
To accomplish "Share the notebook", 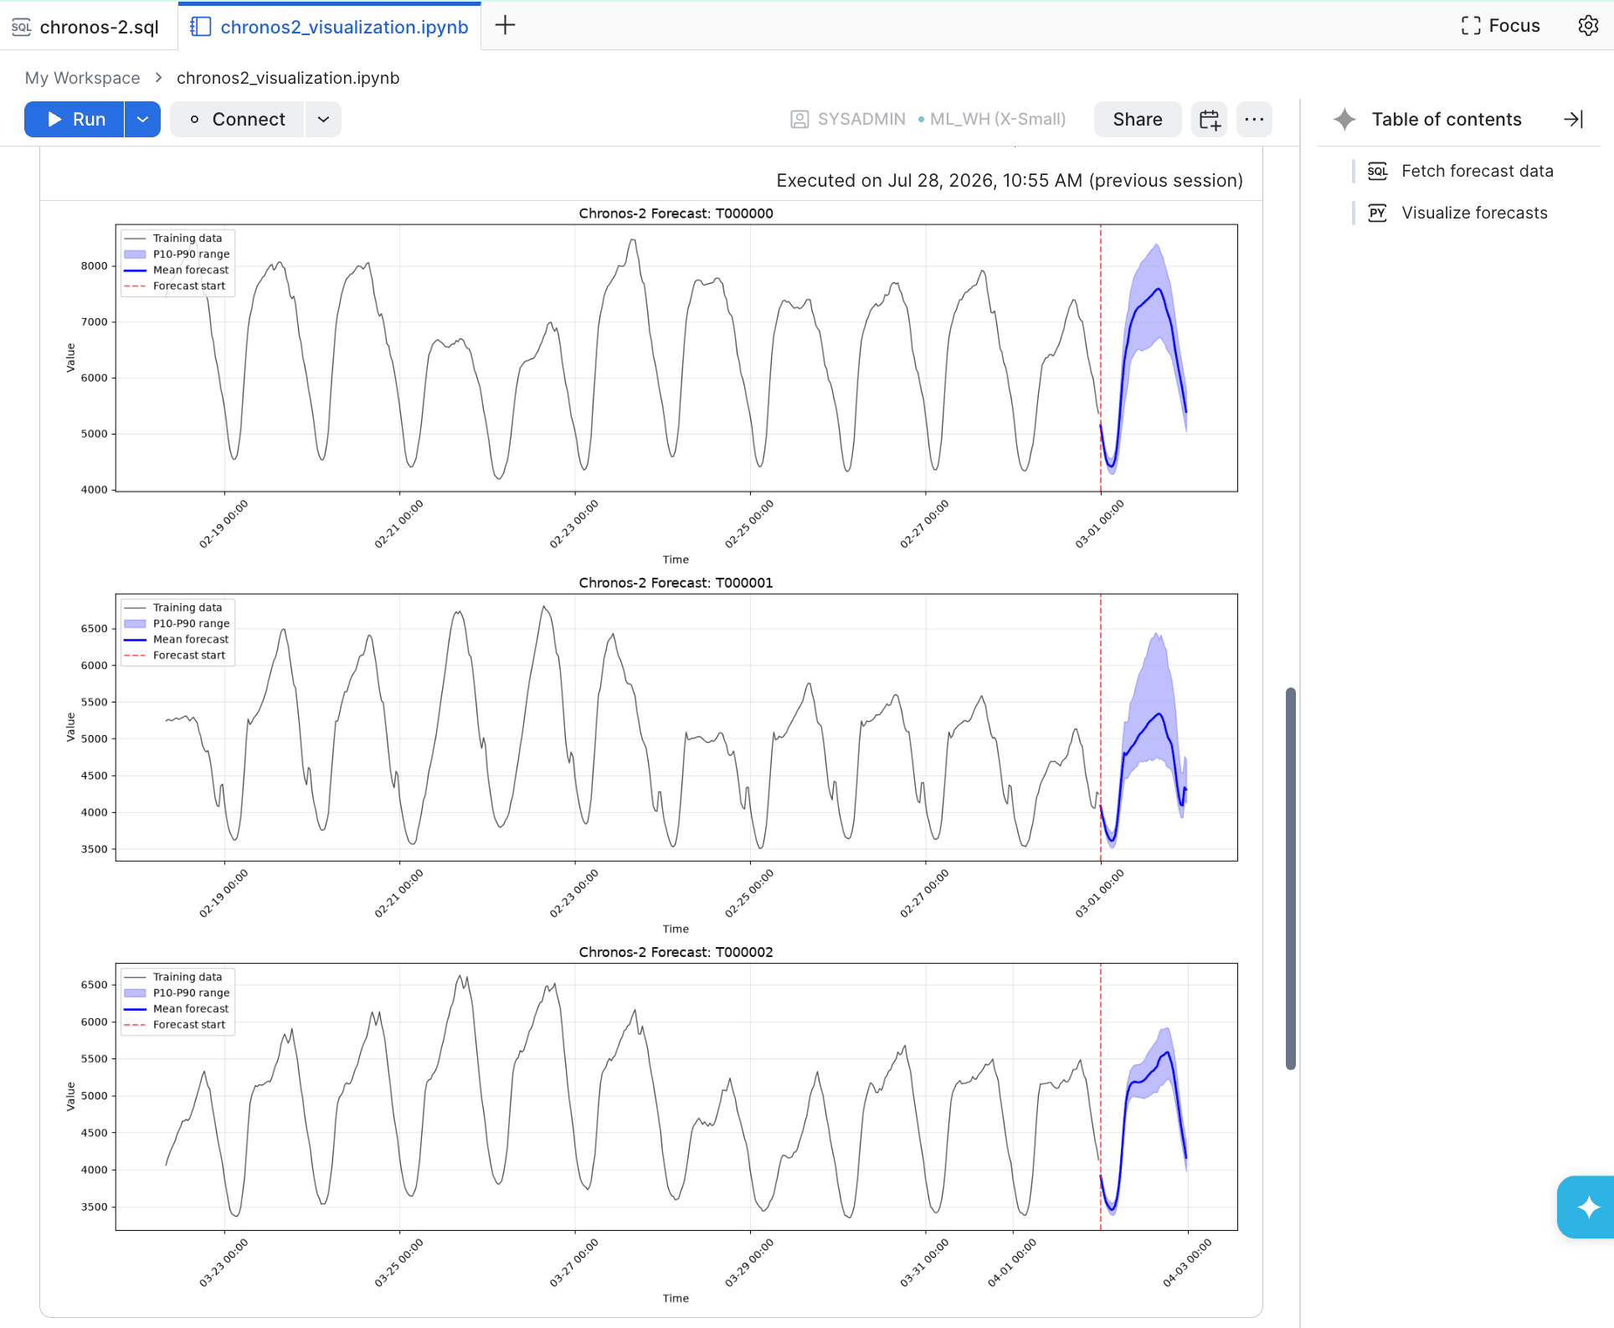I will tap(1137, 120).
